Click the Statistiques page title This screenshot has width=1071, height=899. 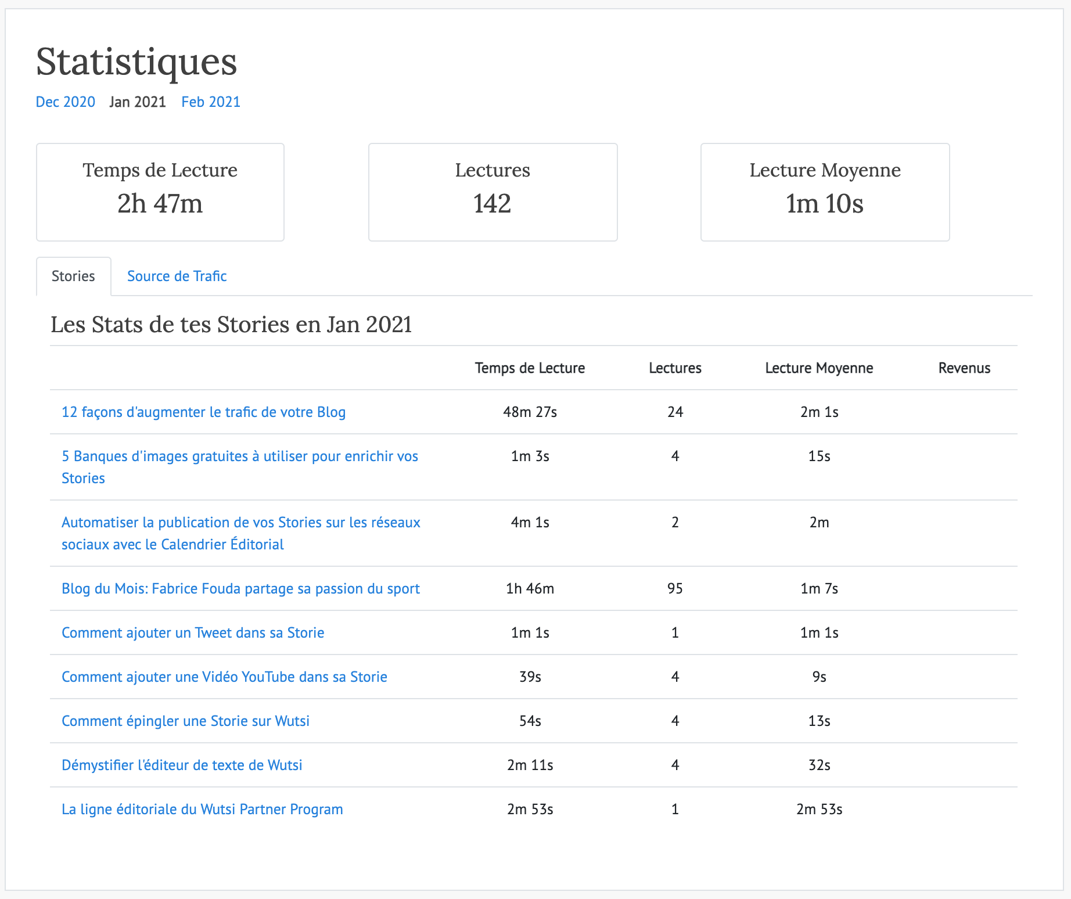[135, 62]
